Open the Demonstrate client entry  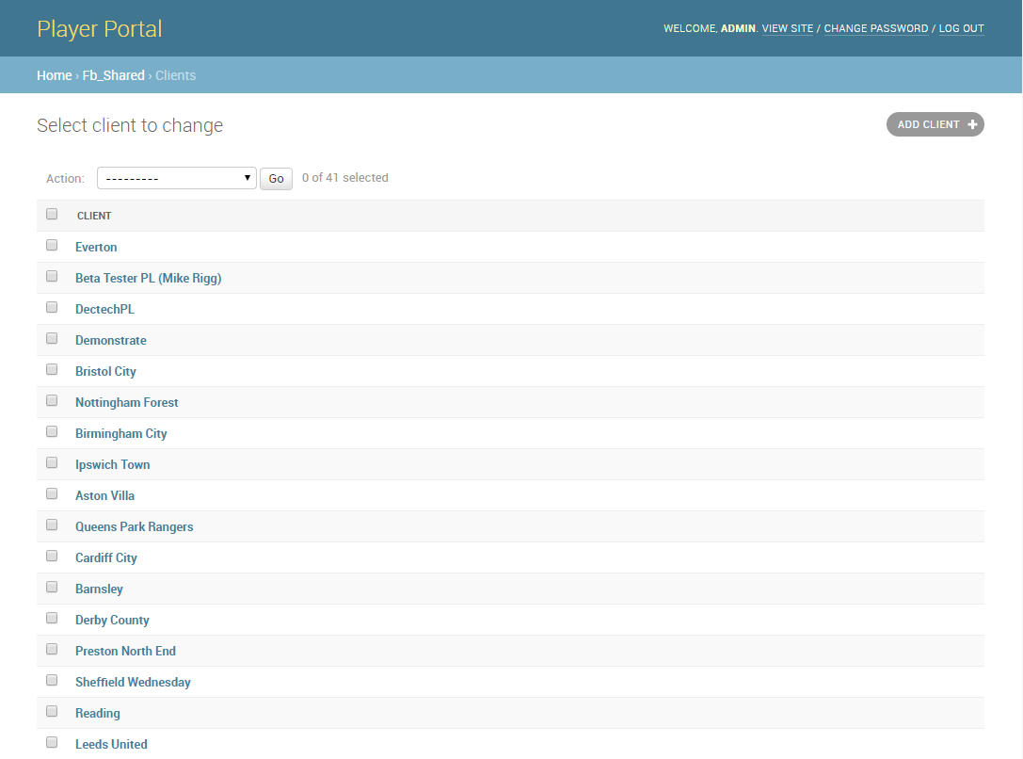pos(111,341)
